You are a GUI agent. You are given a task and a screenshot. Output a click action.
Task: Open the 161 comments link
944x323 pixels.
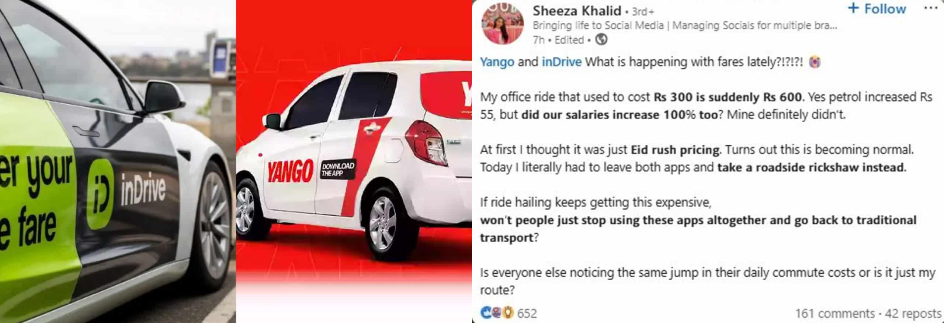835,313
